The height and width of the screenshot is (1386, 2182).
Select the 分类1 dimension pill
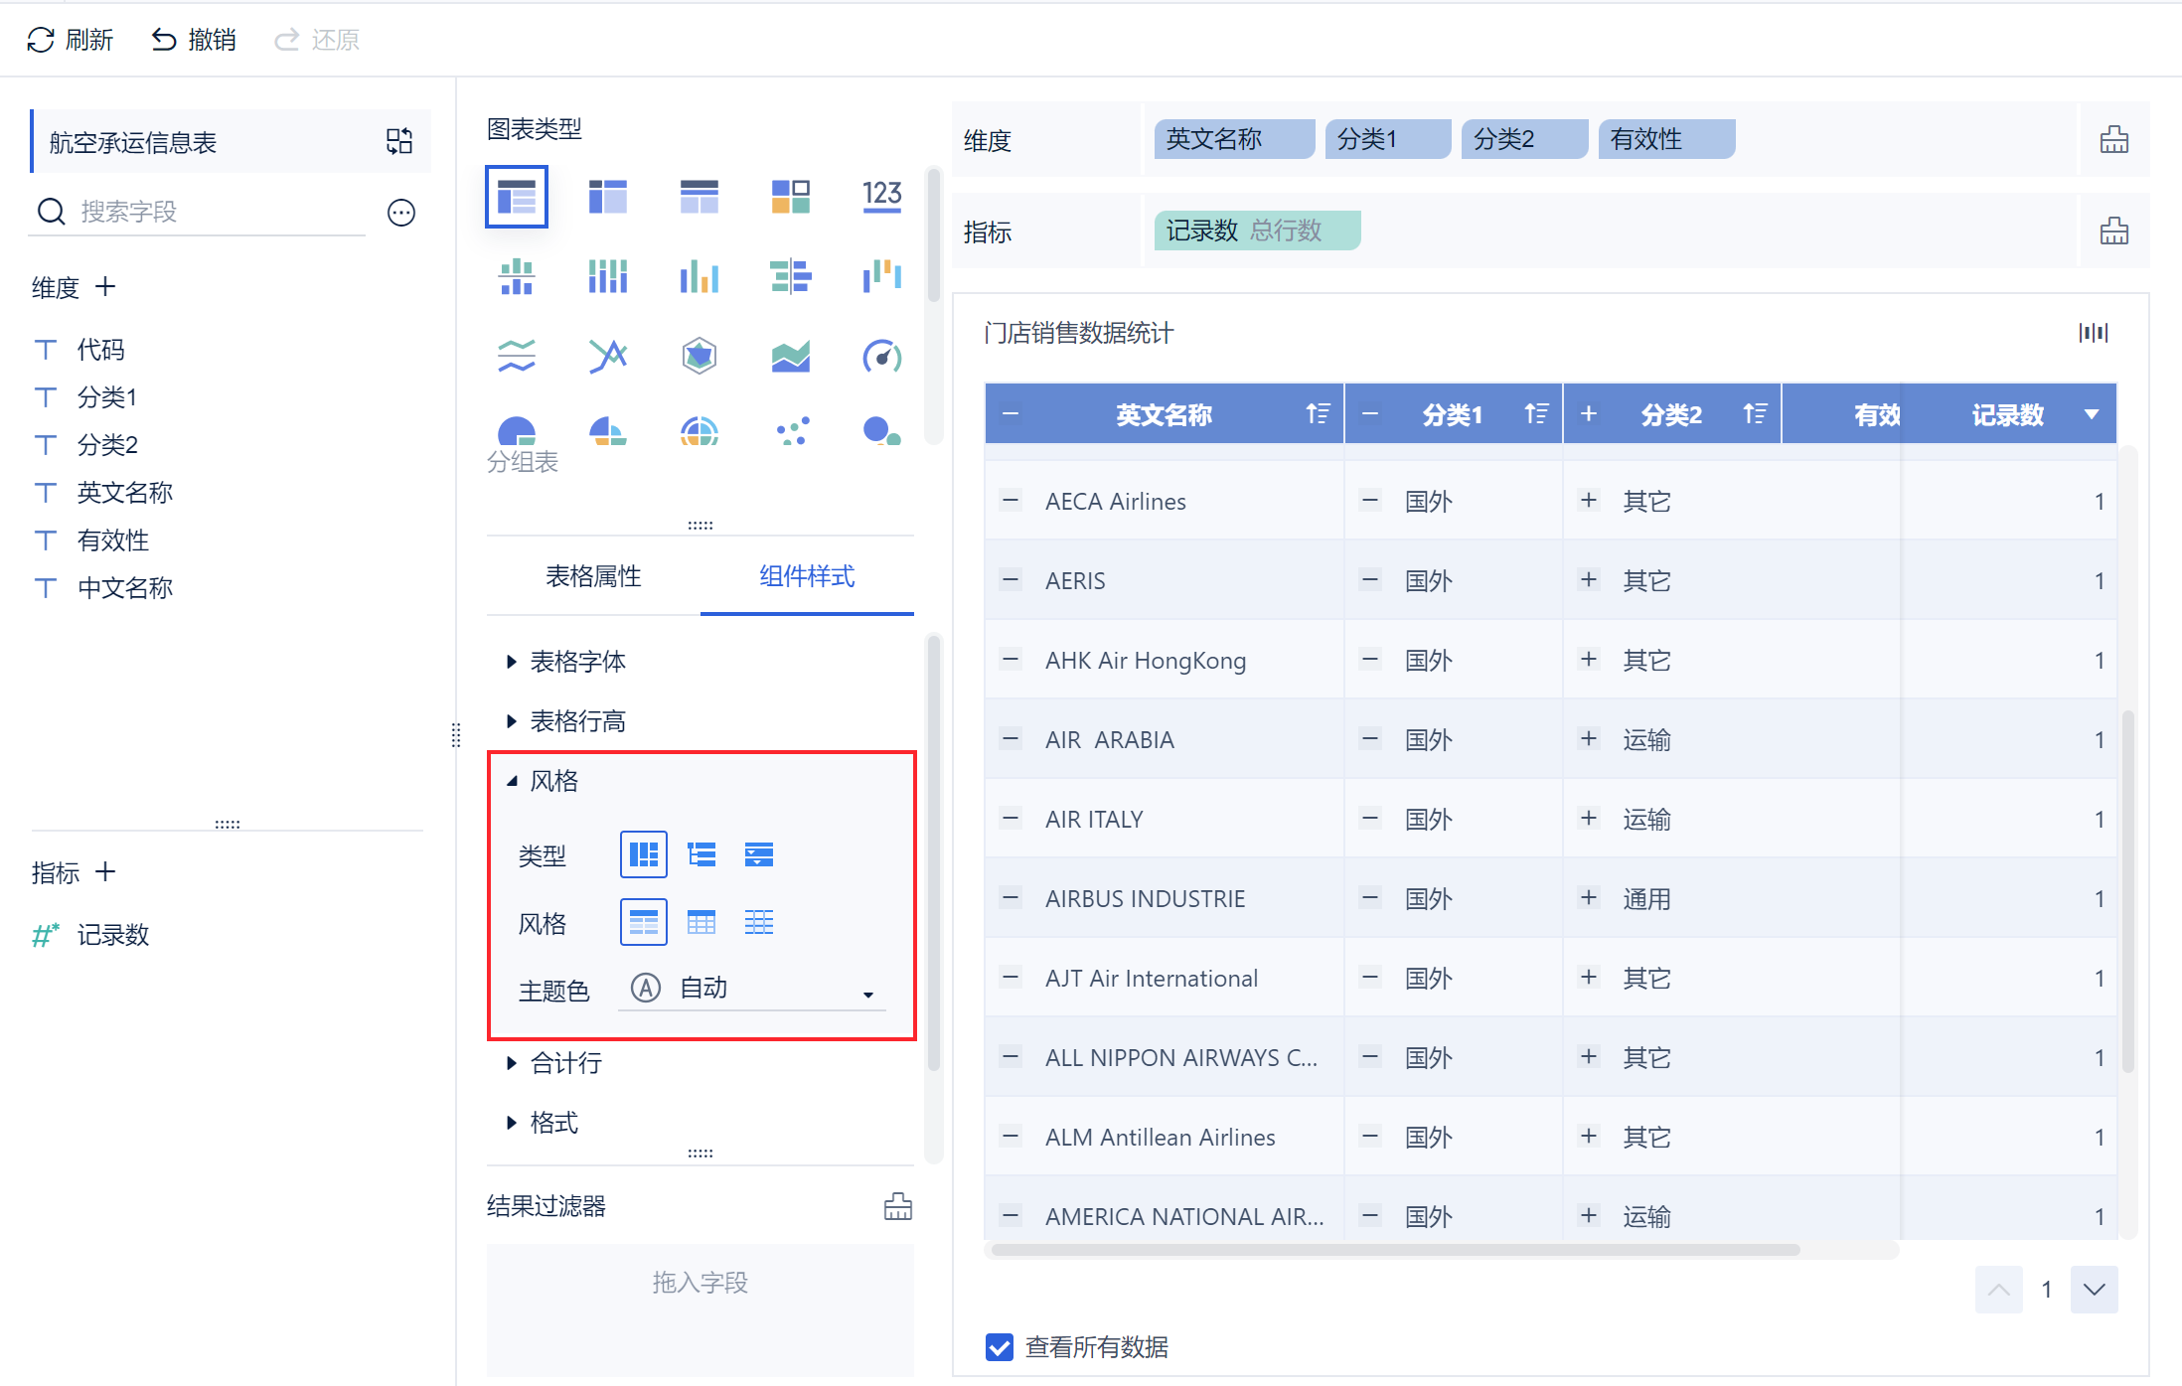point(1388,139)
